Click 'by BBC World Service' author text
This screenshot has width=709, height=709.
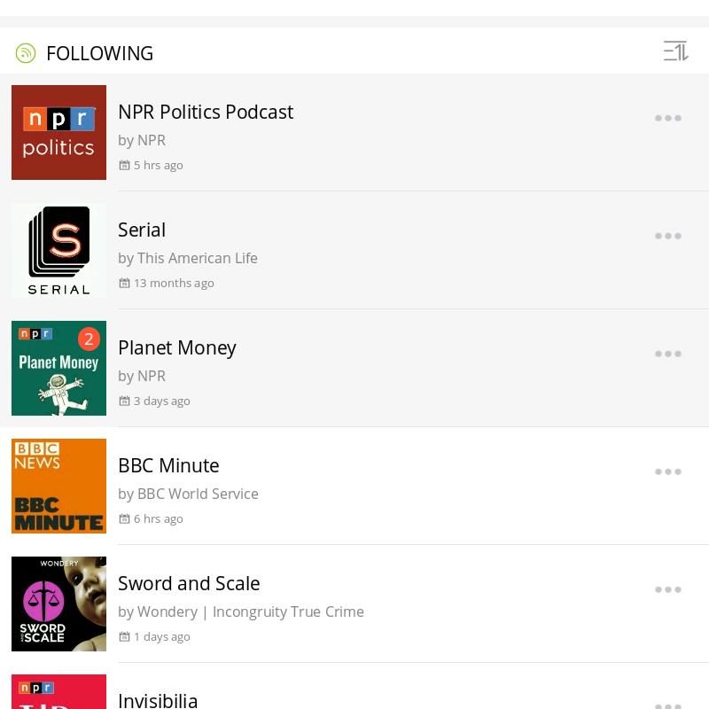[188, 494]
